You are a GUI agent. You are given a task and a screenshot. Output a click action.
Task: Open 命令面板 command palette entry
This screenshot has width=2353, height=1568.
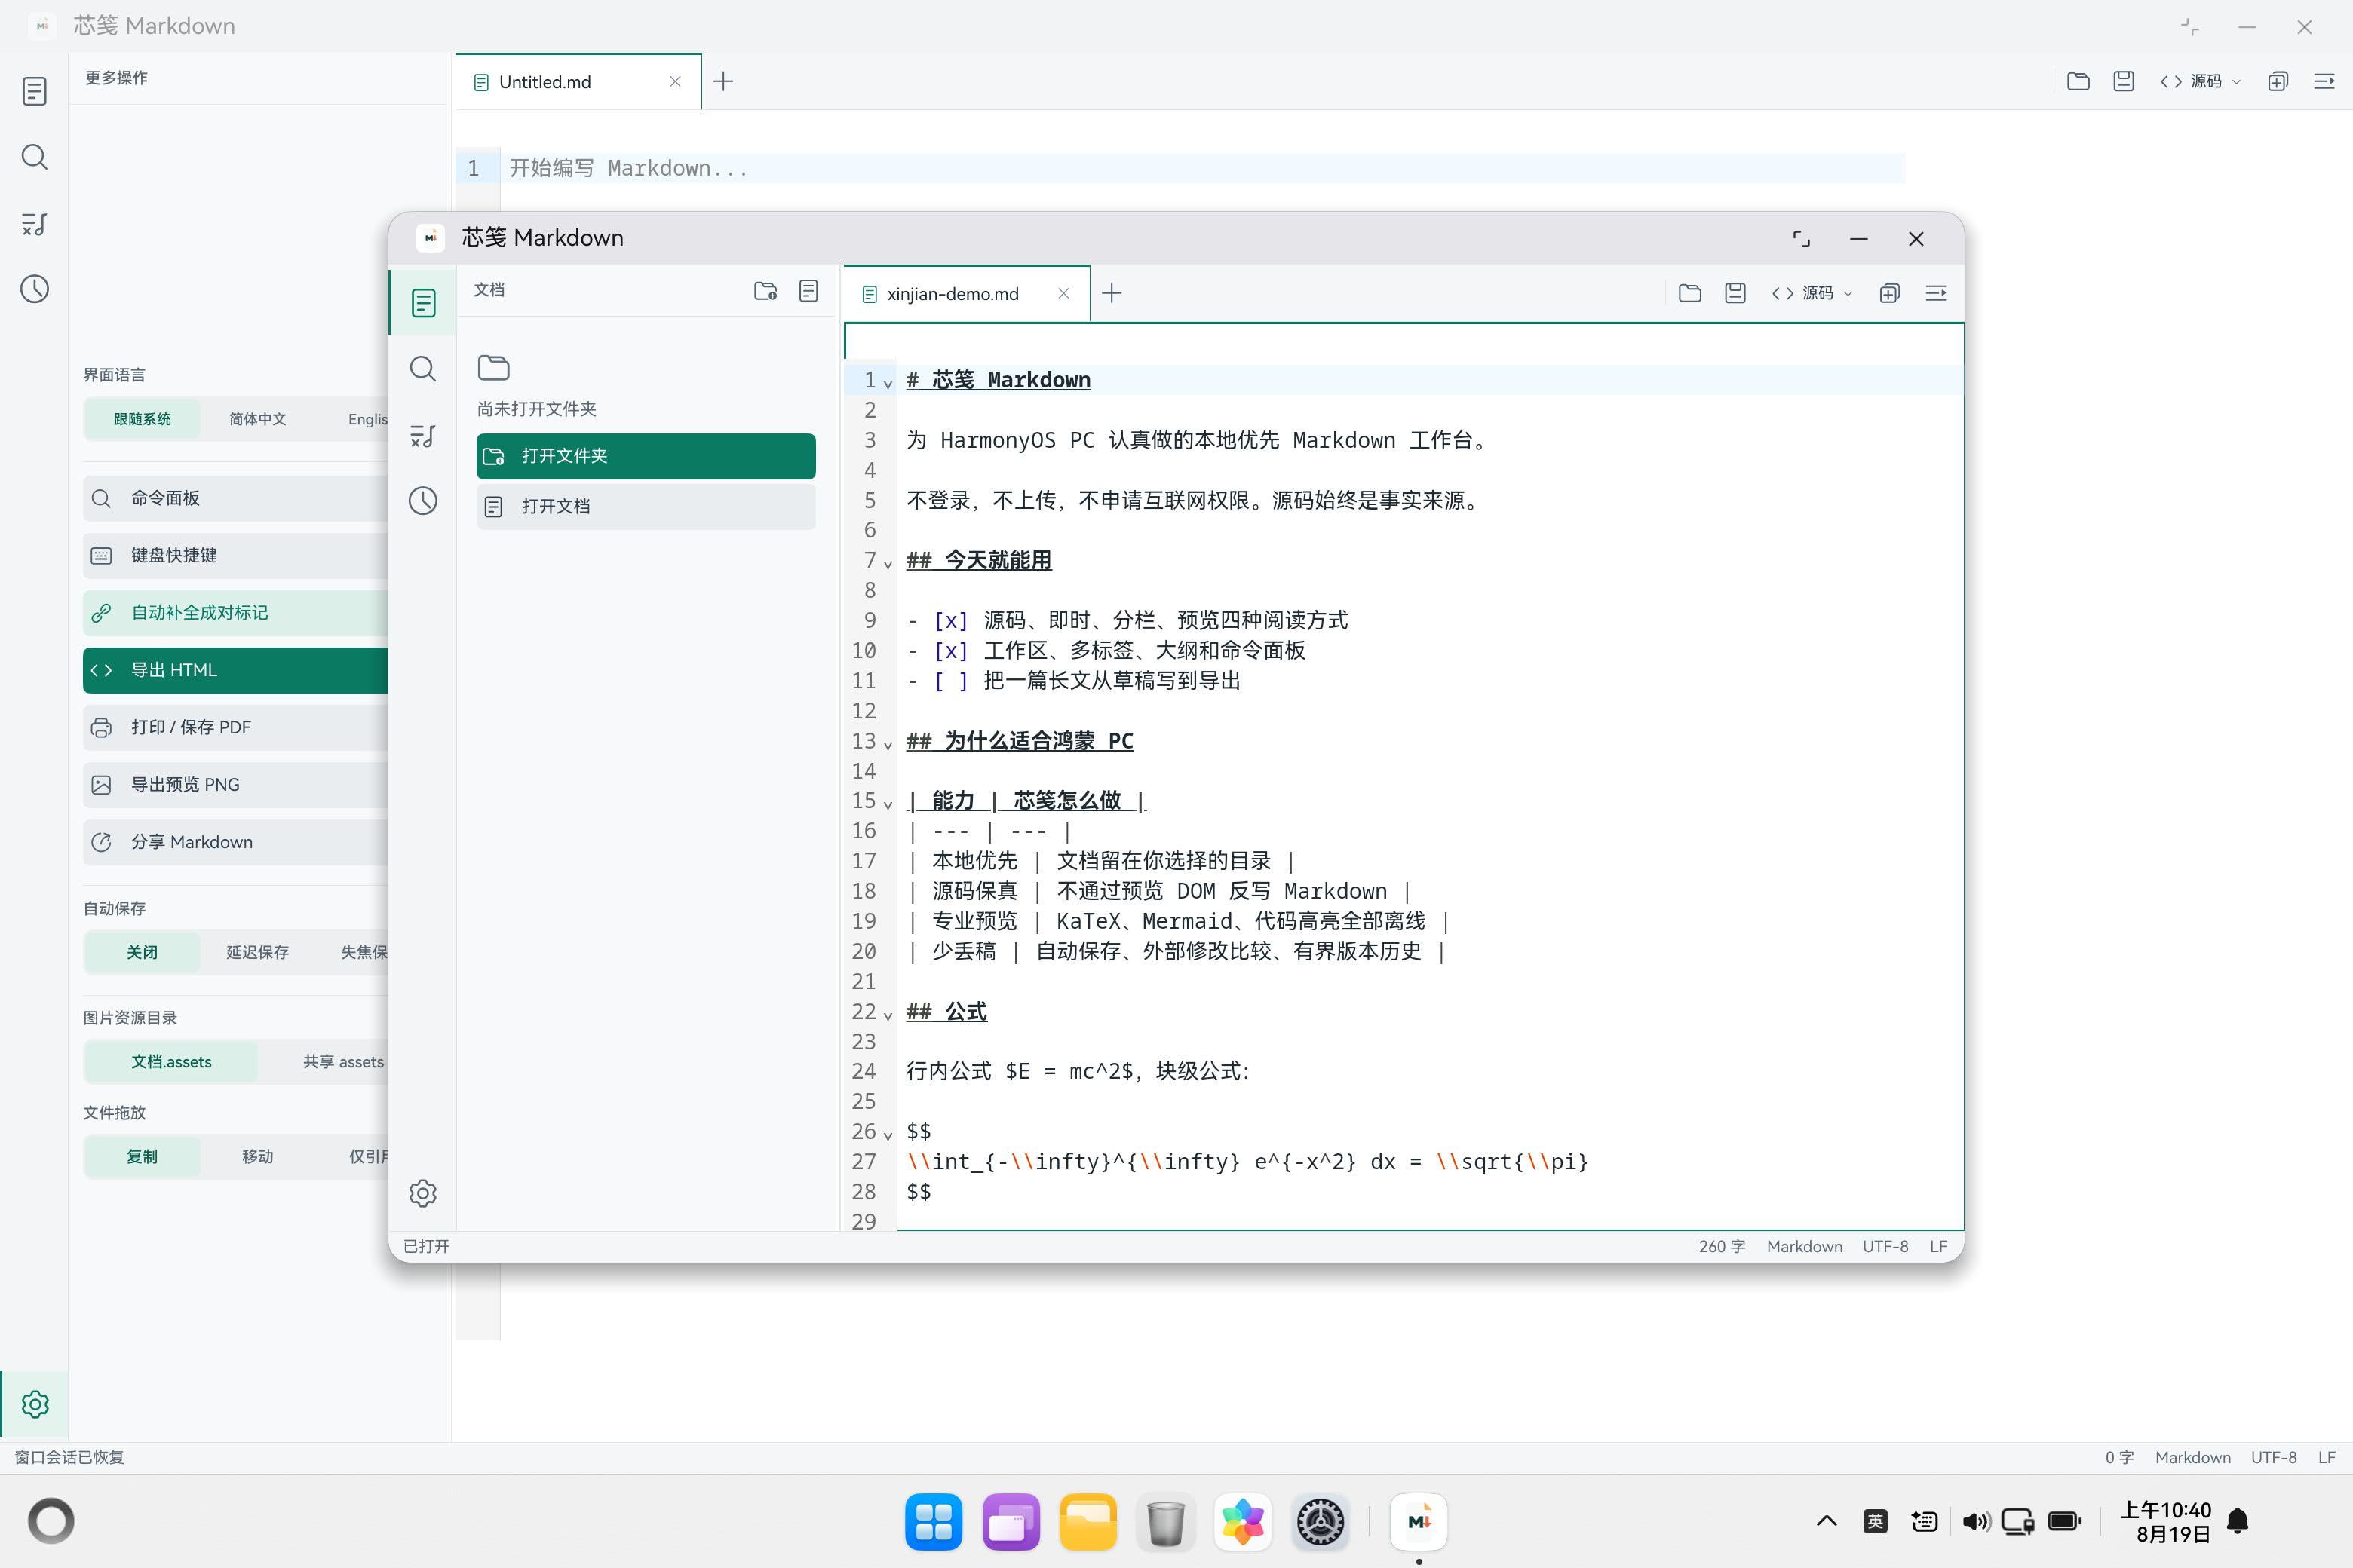pos(235,498)
